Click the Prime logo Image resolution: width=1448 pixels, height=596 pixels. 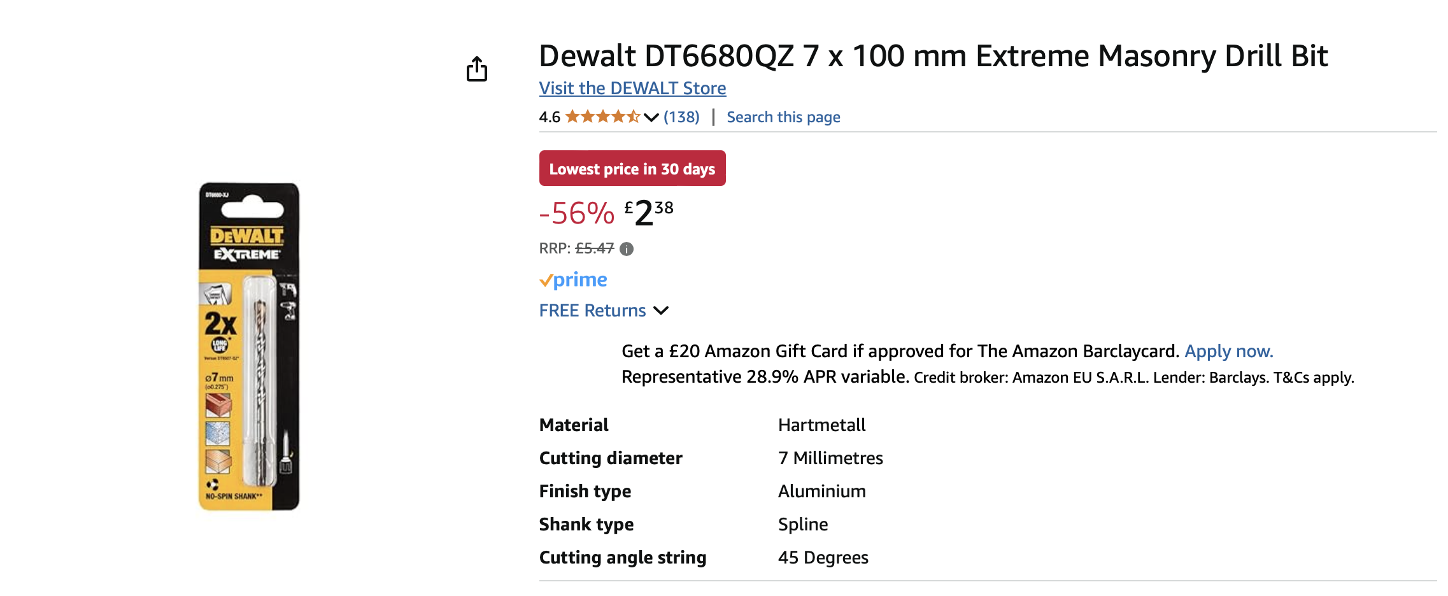573,280
